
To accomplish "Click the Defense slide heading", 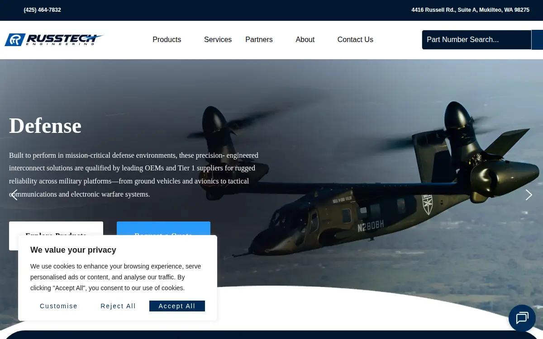I will [45, 126].
